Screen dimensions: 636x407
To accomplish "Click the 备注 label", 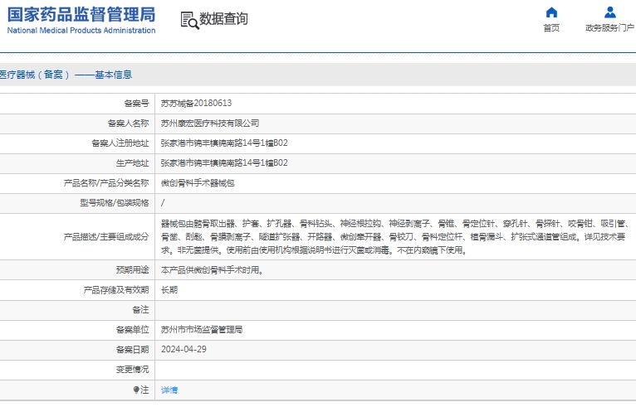I will point(141,310).
